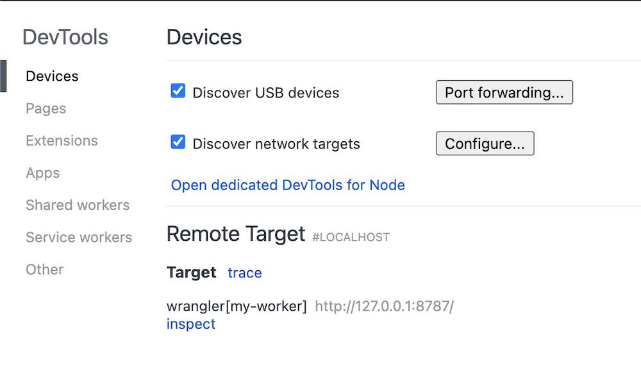The image size is (641, 380).
Task: Inspect the wrangler my-worker target
Action: [x=190, y=324]
